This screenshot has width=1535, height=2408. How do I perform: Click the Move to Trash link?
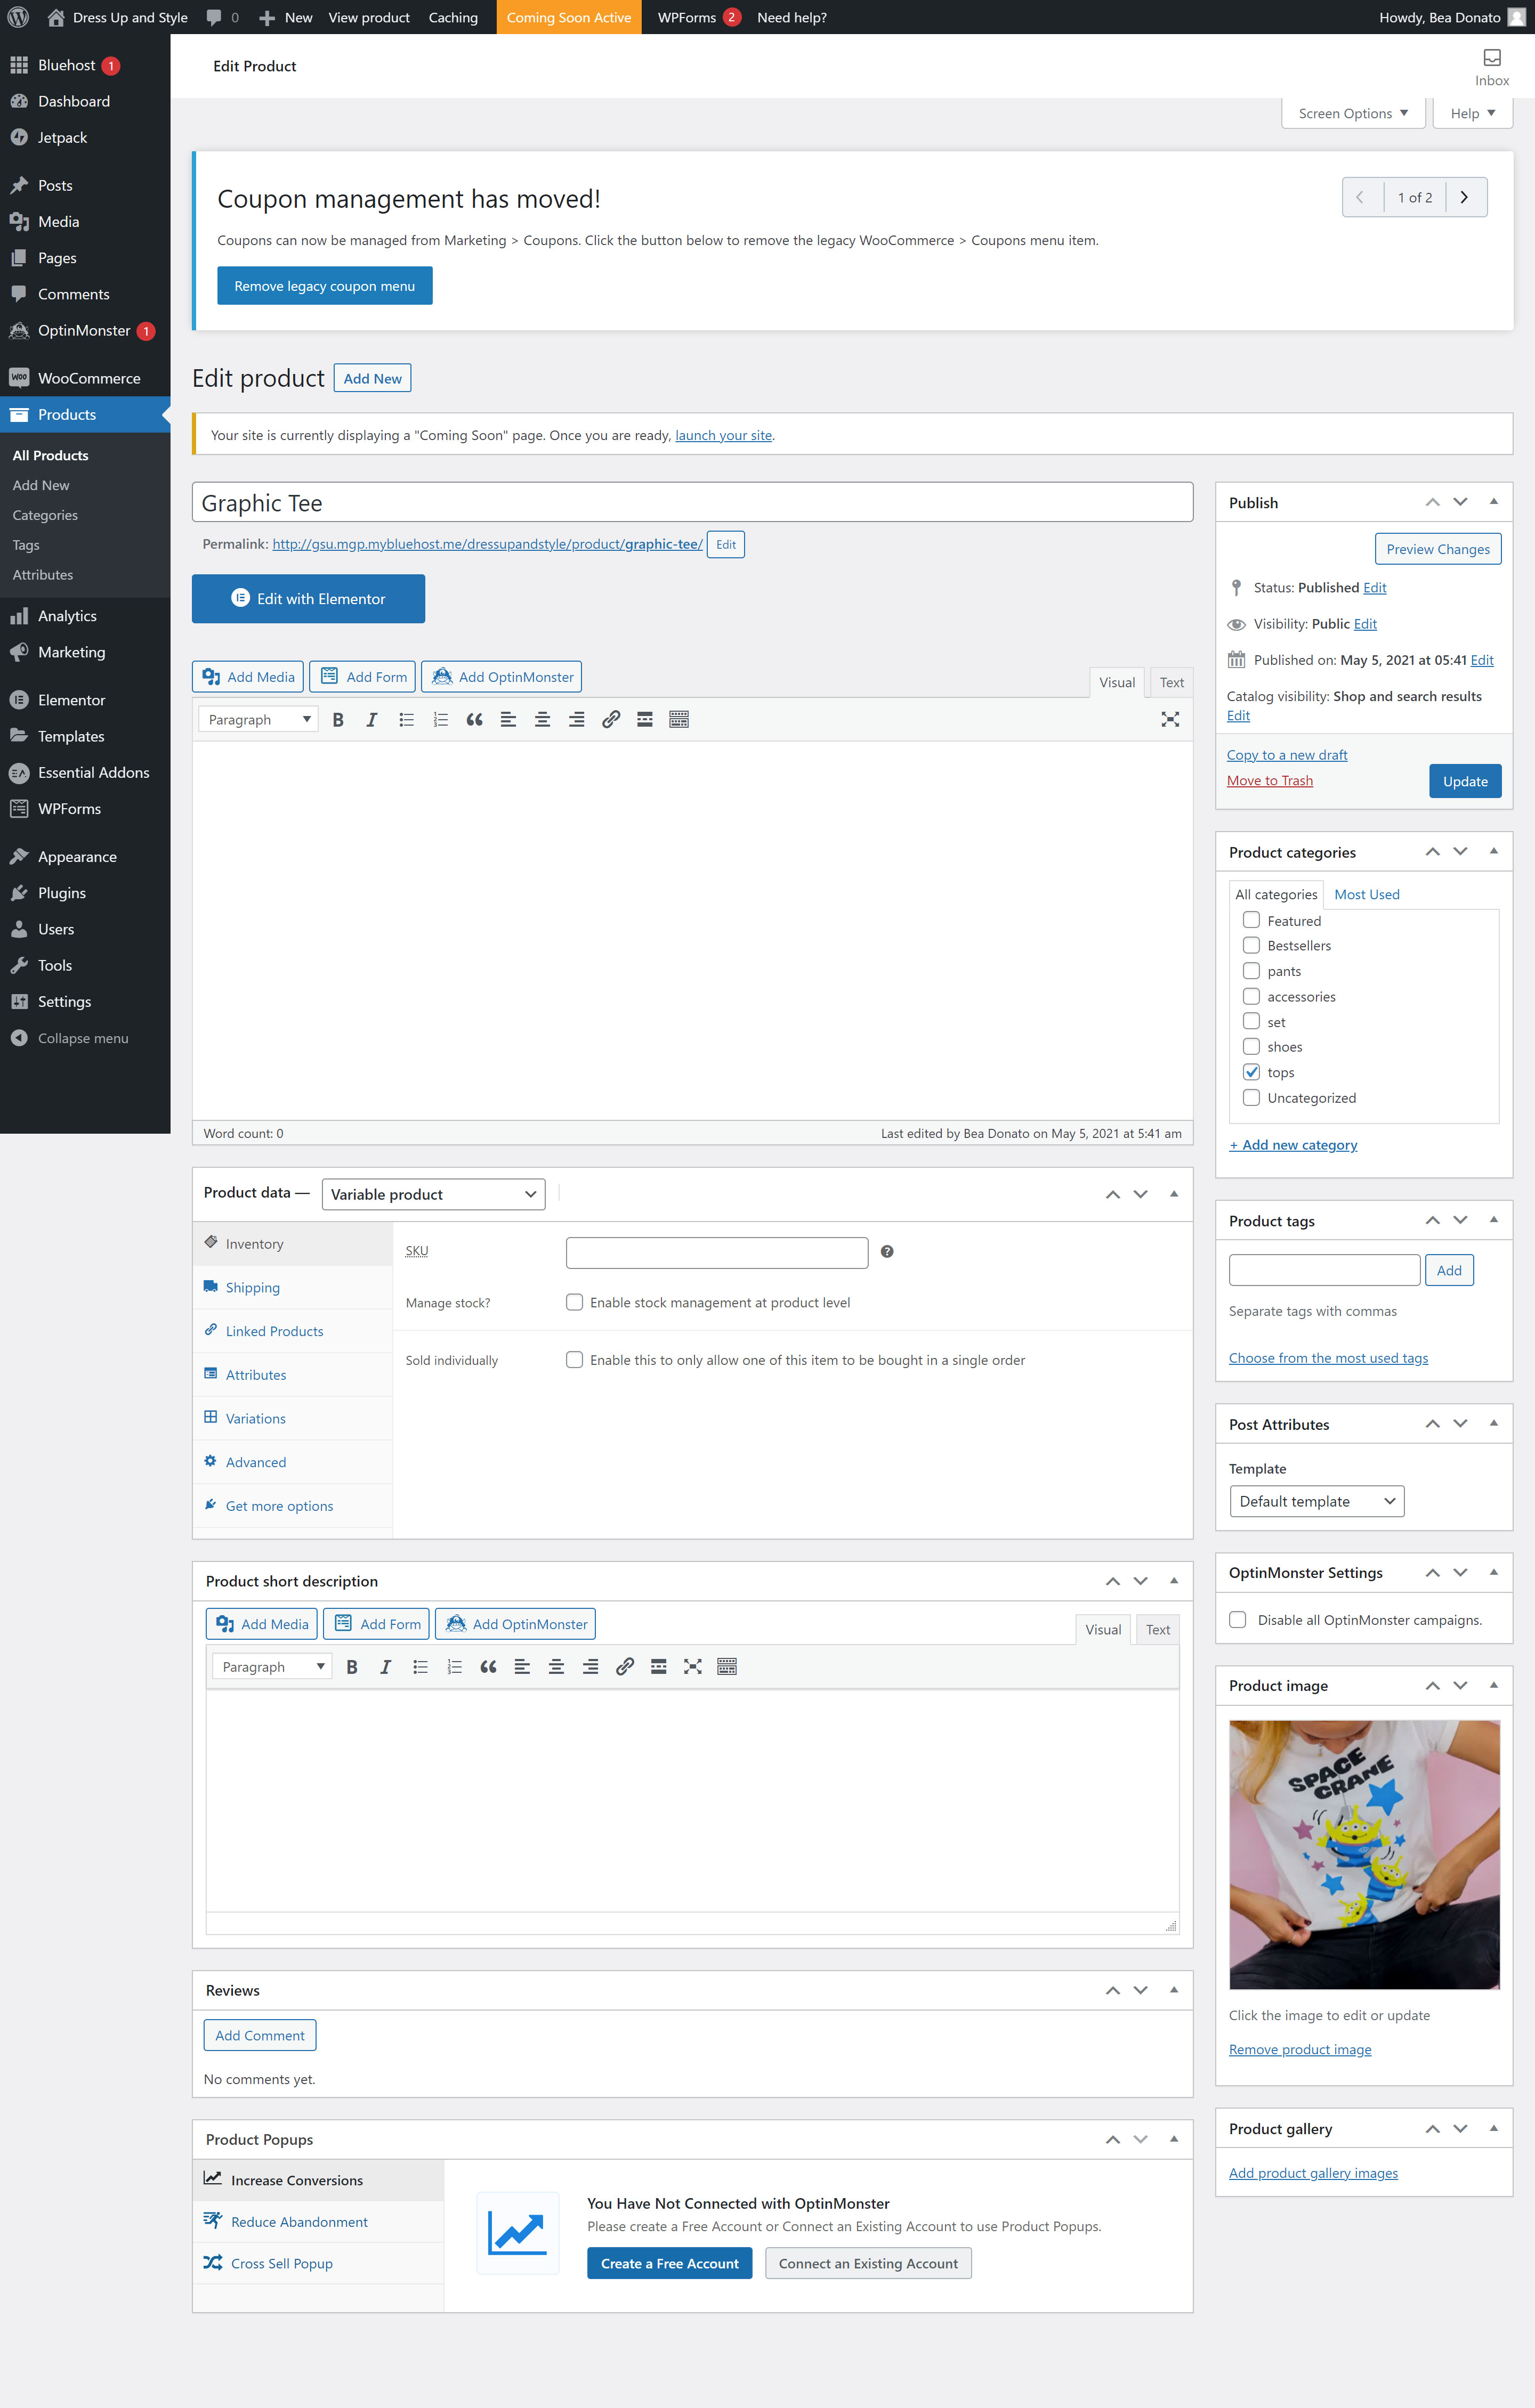click(1269, 780)
